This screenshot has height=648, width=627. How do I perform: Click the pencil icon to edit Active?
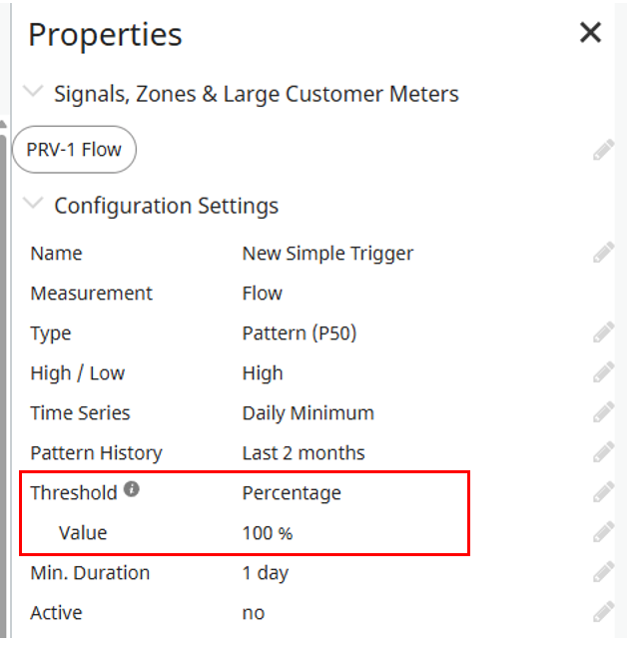[x=603, y=612]
